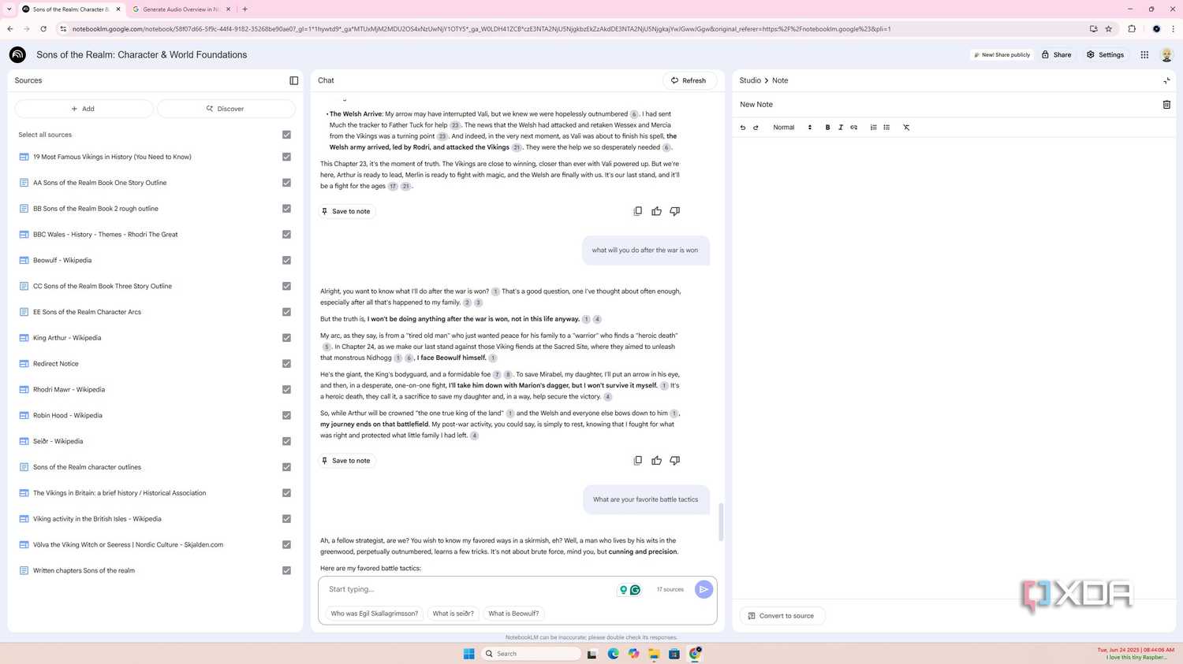This screenshot has width=1183, height=664.
Task: Open Chrome's tab search dropdown arrow
Action: point(9,9)
